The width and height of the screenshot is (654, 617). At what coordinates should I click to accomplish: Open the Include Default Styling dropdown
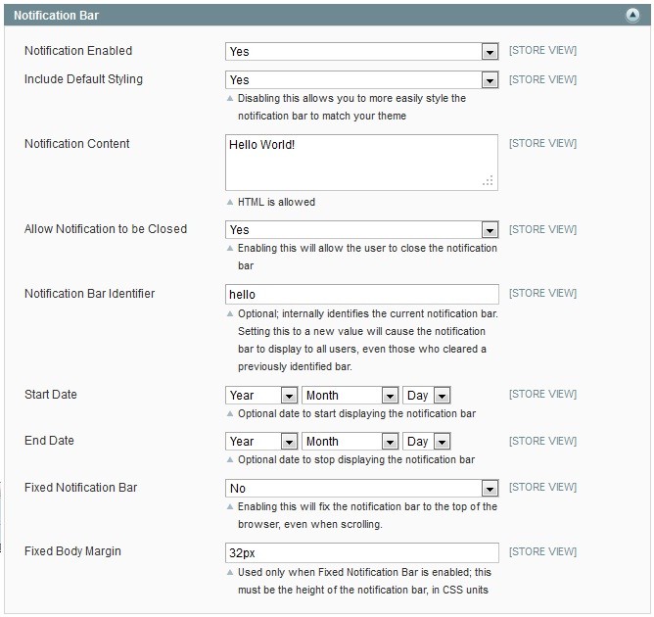(361, 79)
